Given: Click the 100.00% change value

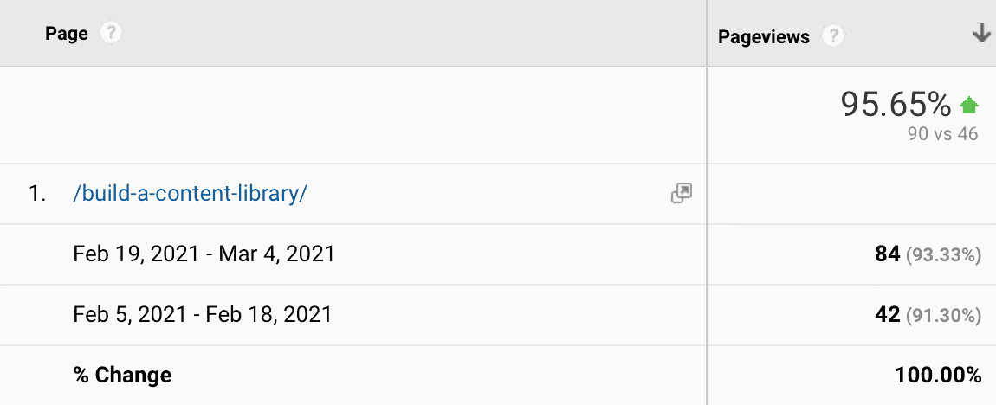Looking at the screenshot, I should (938, 375).
